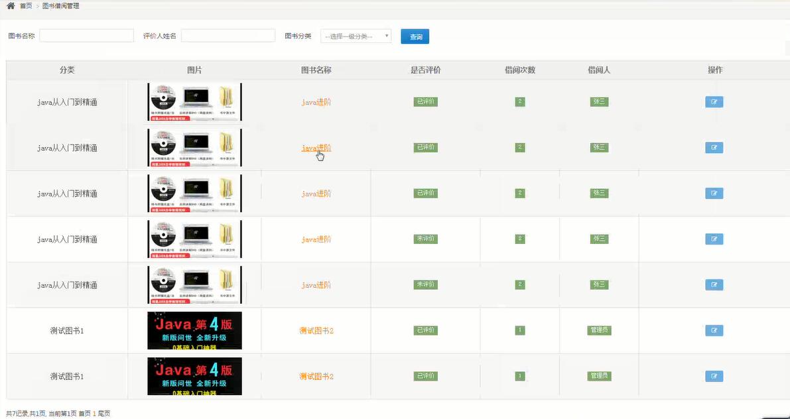
Task: Click edit icon on second row
Action: click(714, 147)
